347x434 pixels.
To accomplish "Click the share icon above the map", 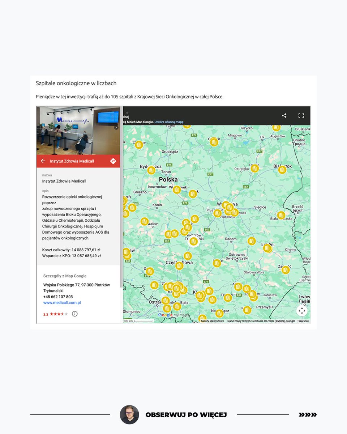I will coord(284,115).
